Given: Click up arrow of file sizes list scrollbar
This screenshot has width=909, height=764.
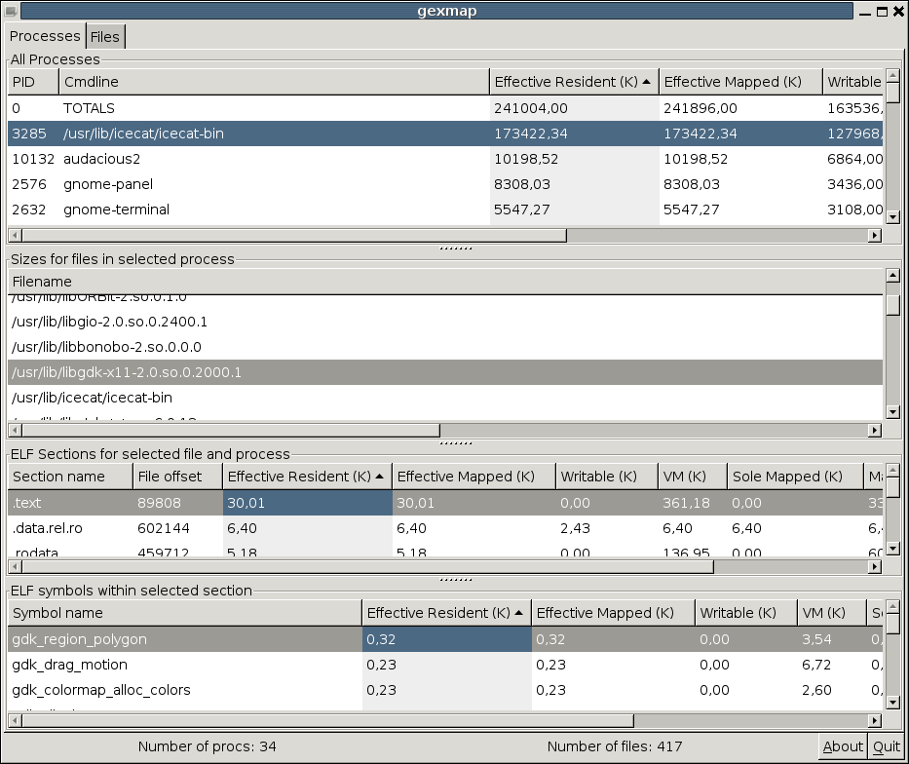Looking at the screenshot, I should coord(892,276).
